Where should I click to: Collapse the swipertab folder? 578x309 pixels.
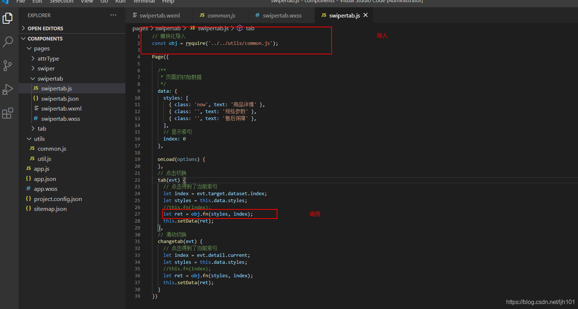click(x=72, y=78)
